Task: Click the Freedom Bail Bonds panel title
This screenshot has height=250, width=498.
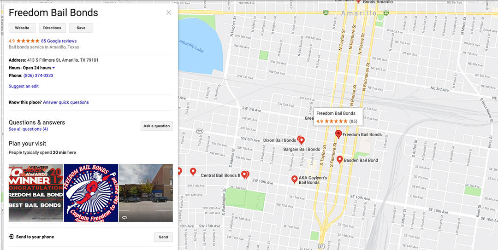Action: (x=53, y=13)
